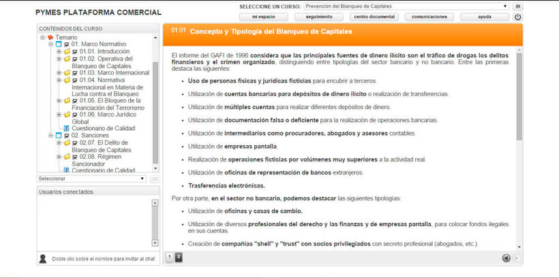Open the Seleccionar dropdown below course contents

91,179
